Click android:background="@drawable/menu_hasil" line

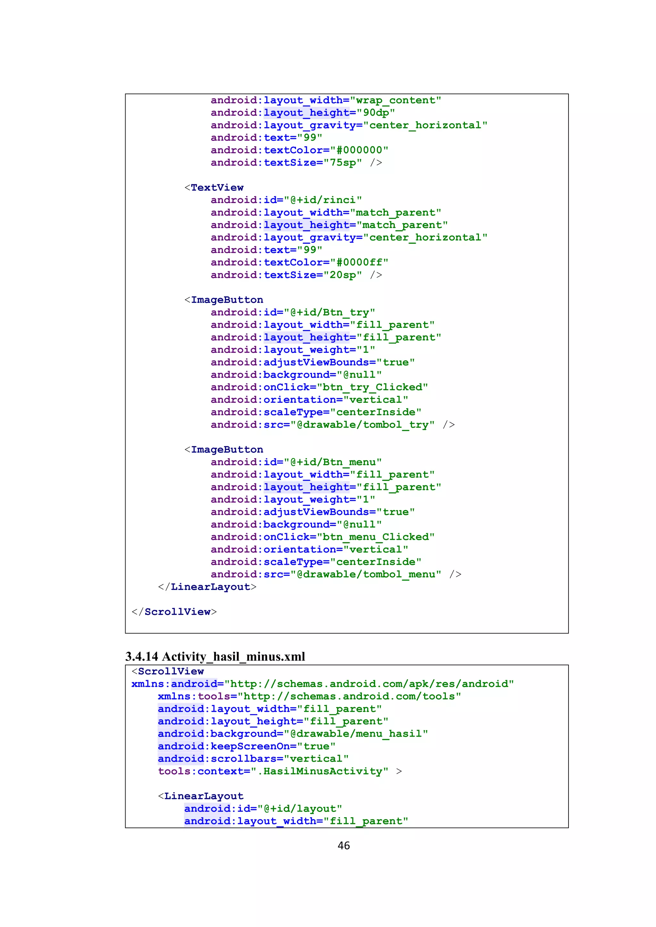[293, 734]
